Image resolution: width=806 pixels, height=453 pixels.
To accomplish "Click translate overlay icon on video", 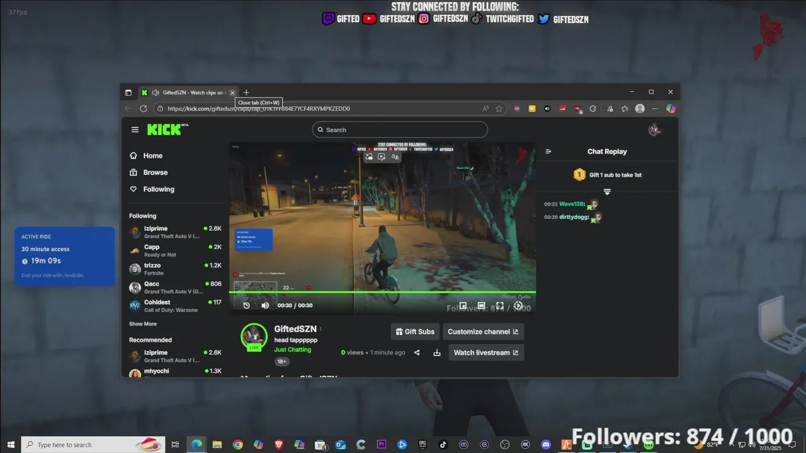I will (x=395, y=157).
